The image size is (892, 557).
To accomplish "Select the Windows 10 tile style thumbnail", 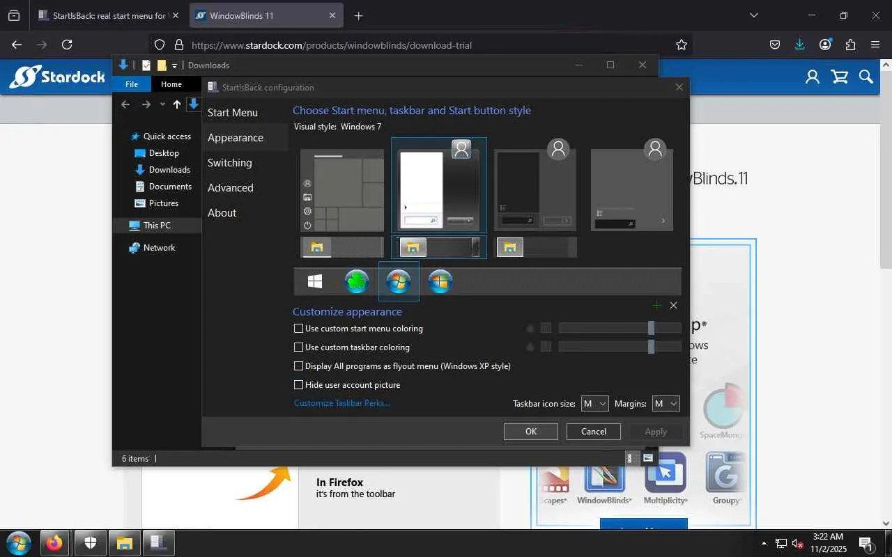I will (342, 190).
